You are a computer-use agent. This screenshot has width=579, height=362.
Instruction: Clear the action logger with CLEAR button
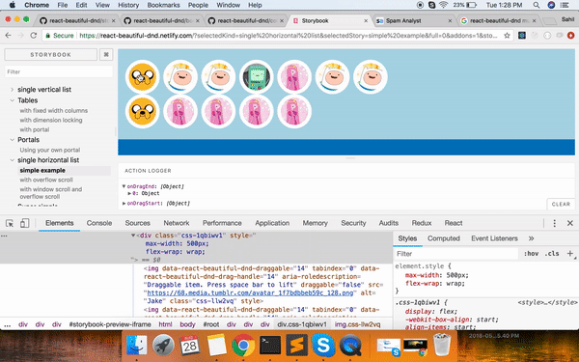tap(561, 204)
